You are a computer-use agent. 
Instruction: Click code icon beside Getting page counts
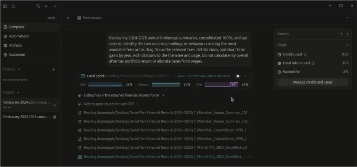tap(79, 104)
